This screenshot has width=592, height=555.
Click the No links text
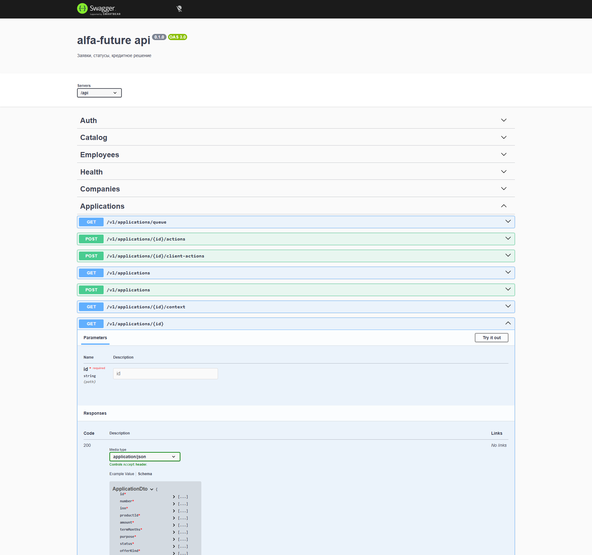499,445
